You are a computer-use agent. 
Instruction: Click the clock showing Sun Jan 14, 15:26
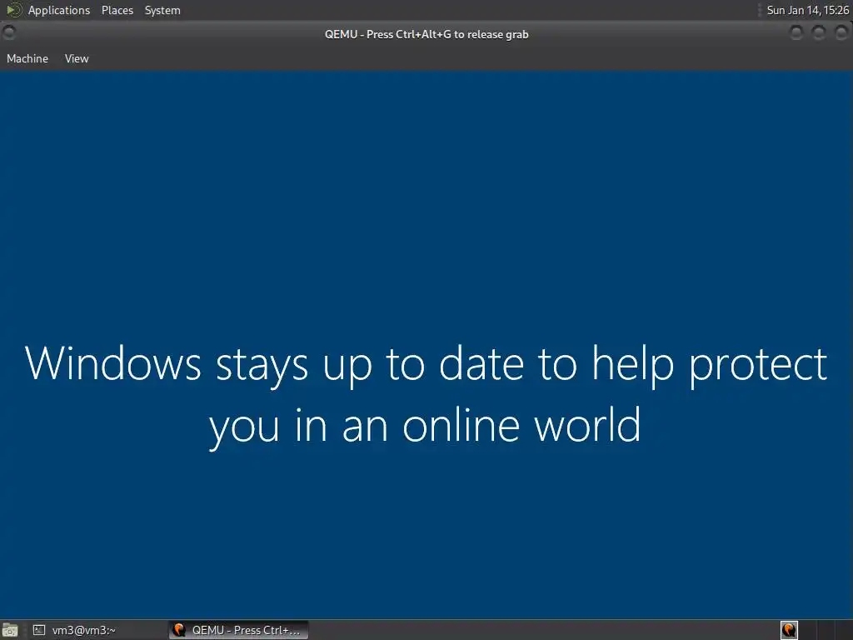(807, 10)
